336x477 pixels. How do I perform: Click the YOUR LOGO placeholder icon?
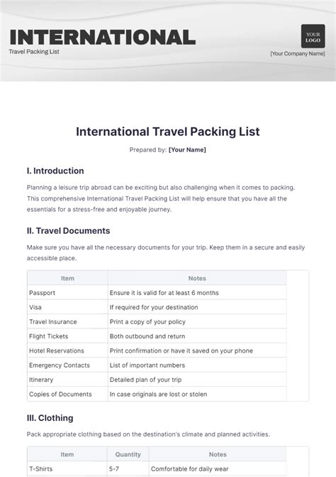[x=313, y=36]
